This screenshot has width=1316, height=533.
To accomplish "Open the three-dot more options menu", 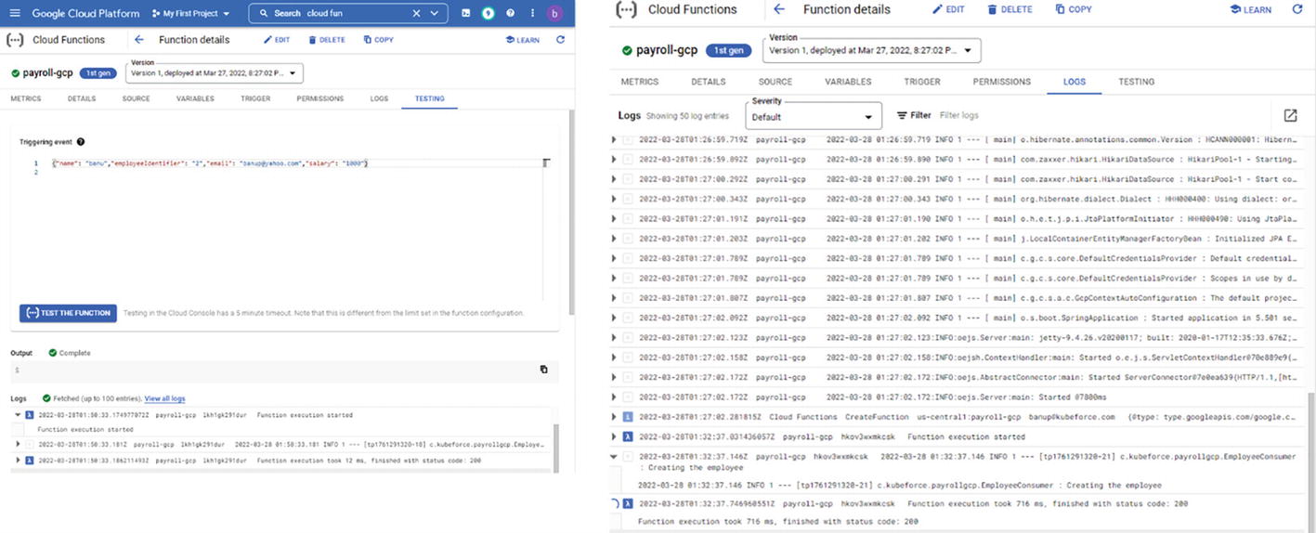I will (532, 14).
